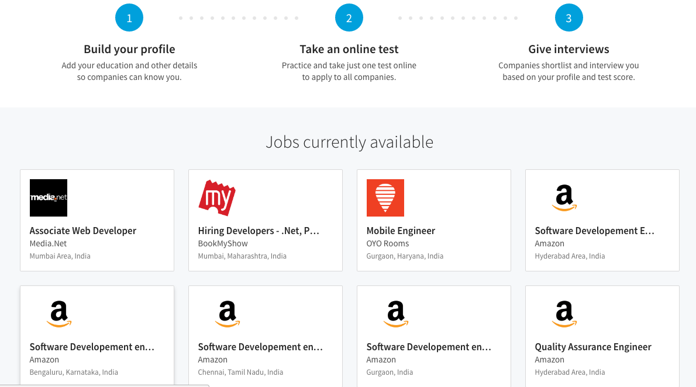Click Amazon logo on the Chennai job card

pos(228,314)
